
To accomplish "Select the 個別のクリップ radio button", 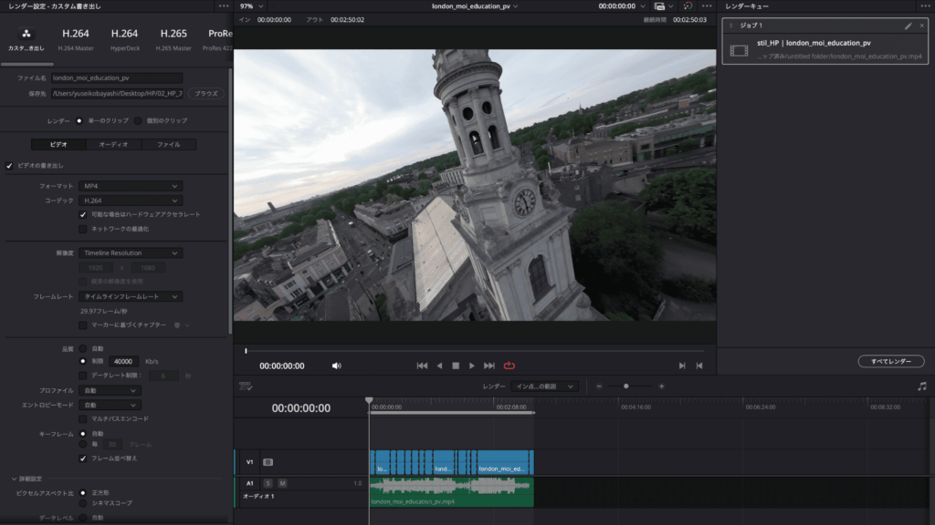I will tap(139, 120).
